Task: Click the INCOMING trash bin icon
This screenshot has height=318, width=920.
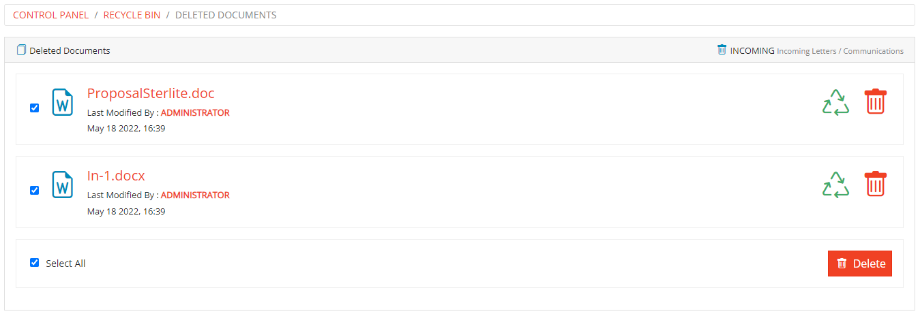Action: click(722, 50)
